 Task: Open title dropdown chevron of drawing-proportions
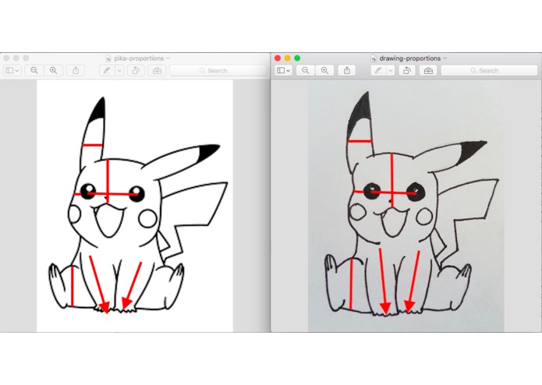point(445,58)
